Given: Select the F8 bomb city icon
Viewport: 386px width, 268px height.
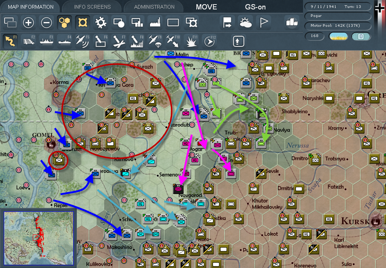Looking at the screenshot, I should point(137,41).
